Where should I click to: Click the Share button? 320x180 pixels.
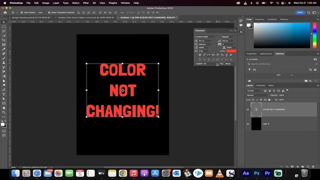tap(300, 12)
